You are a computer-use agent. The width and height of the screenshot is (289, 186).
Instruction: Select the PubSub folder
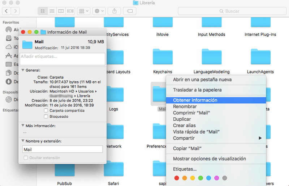coord(65,170)
